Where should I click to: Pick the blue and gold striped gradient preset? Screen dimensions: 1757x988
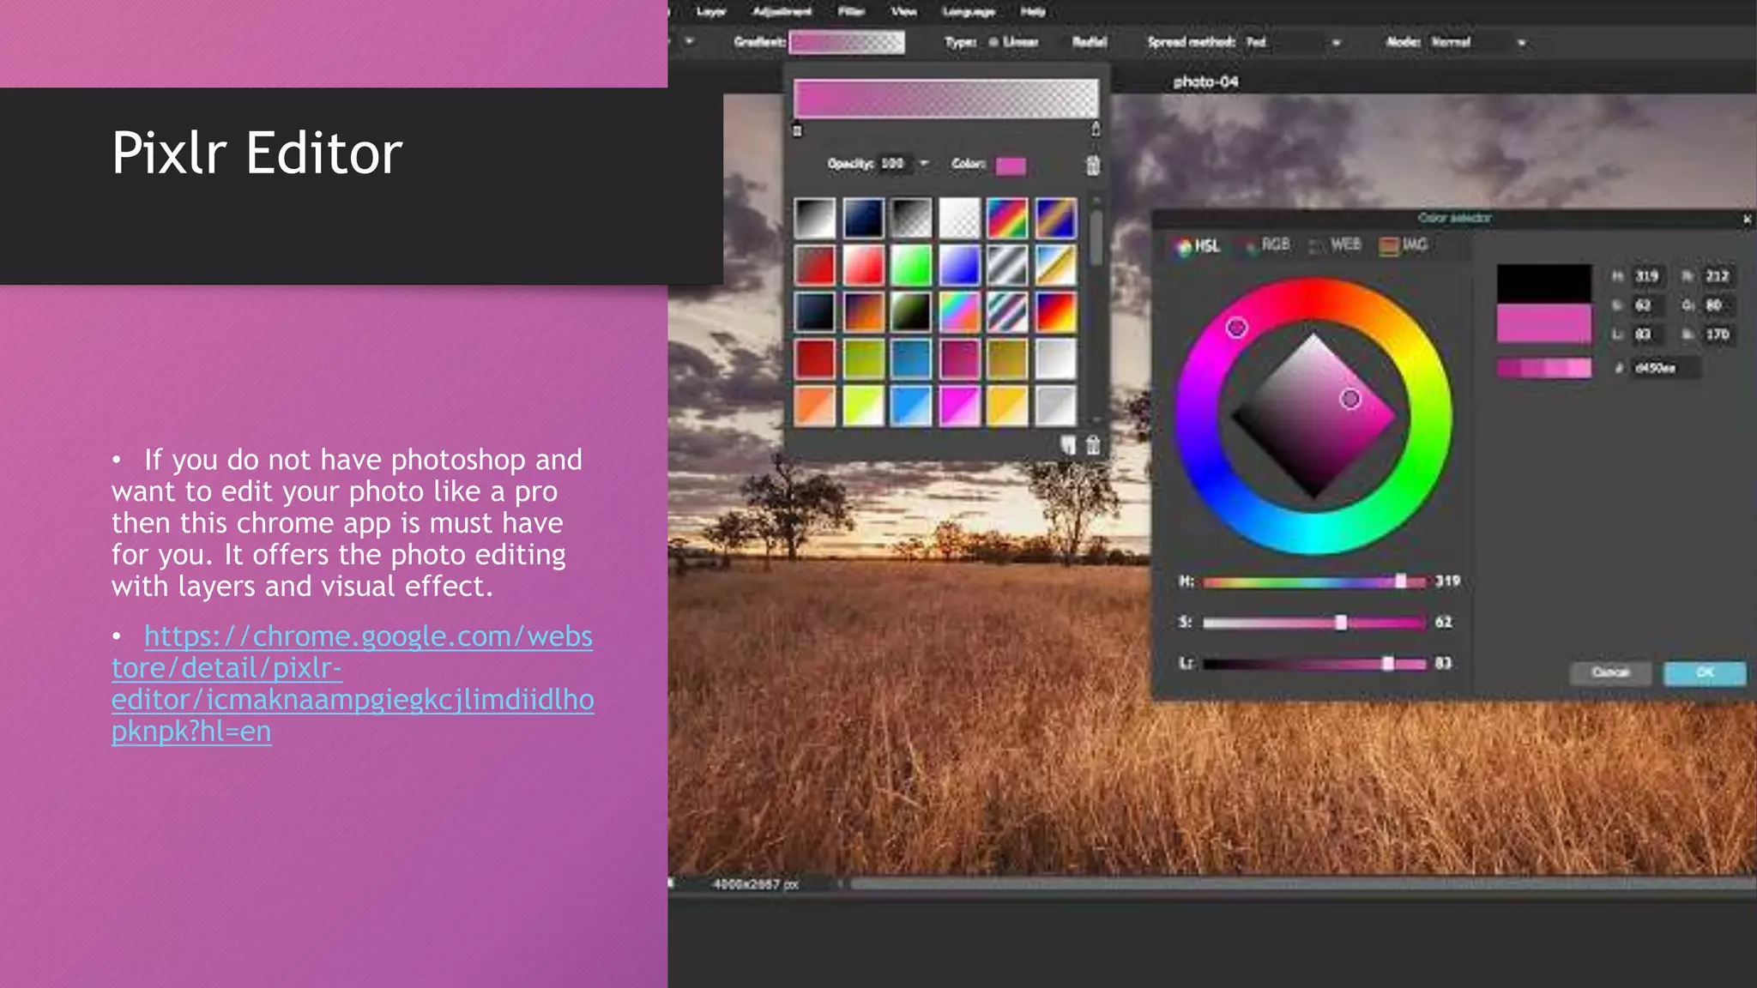click(1055, 218)
